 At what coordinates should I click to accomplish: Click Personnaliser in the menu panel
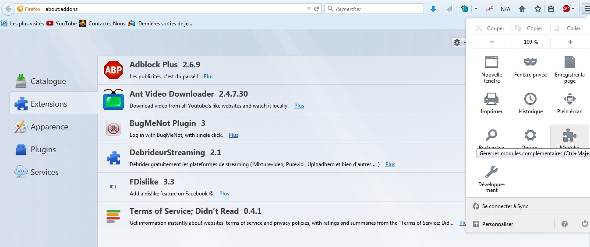coord(494,224)
